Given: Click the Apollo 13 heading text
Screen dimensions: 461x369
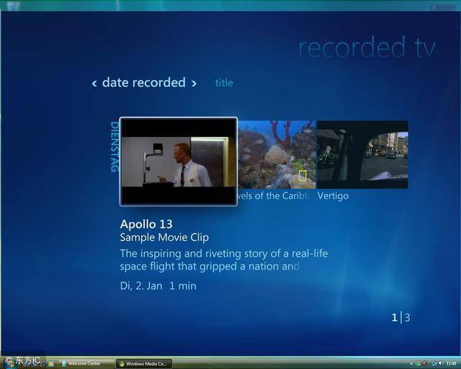Looking at the screenshot, I should [146, 224].
